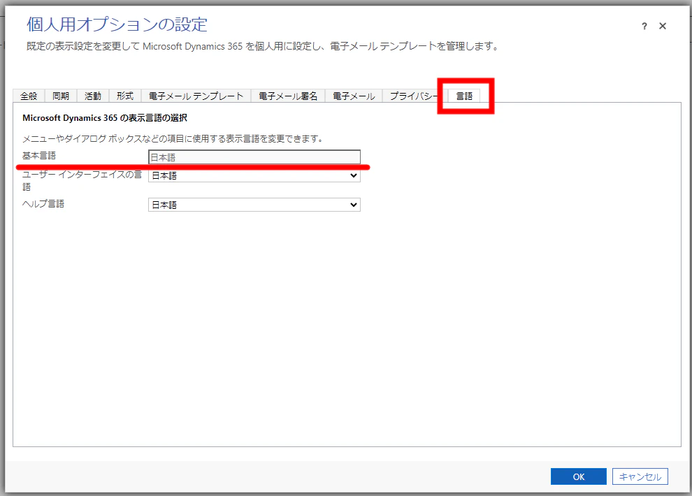Open the ヘルプ言語 dropdown
Screen dimensions: 692x496
tap(254, 205)
